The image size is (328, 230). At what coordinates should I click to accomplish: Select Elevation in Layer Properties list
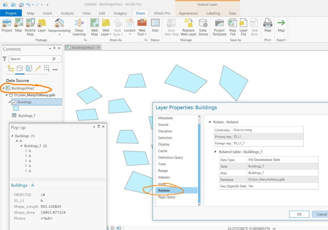(x=165, y=131)
